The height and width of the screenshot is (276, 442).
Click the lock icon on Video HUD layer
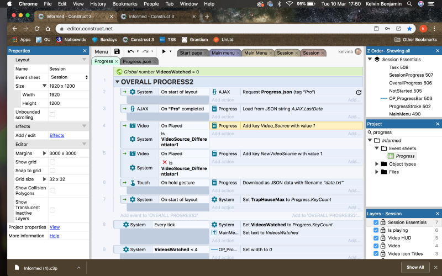383,238
